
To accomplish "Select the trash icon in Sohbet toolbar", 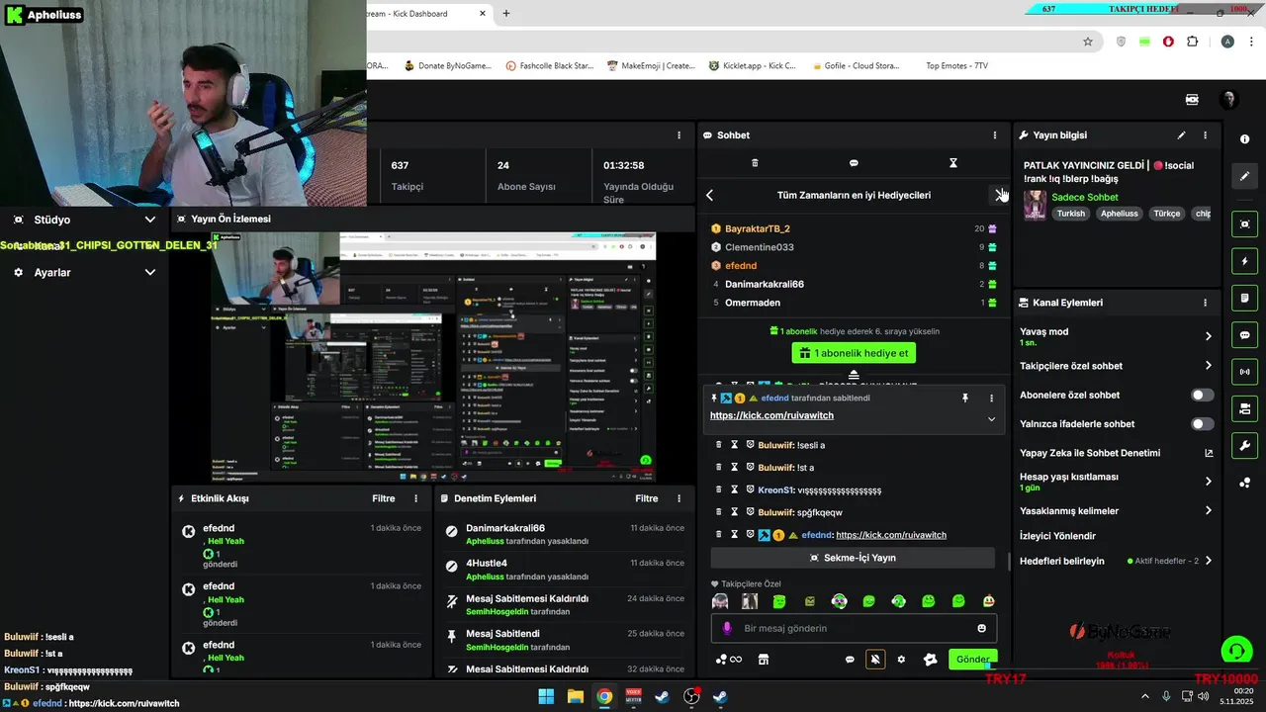I will 755,163.
